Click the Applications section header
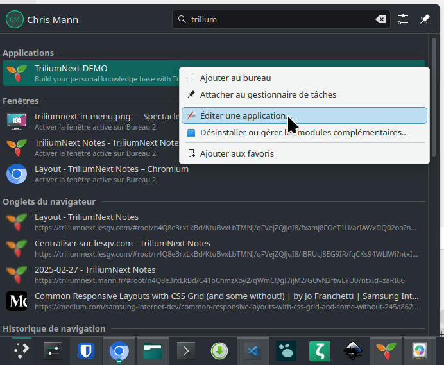 (x=28, y=53)
